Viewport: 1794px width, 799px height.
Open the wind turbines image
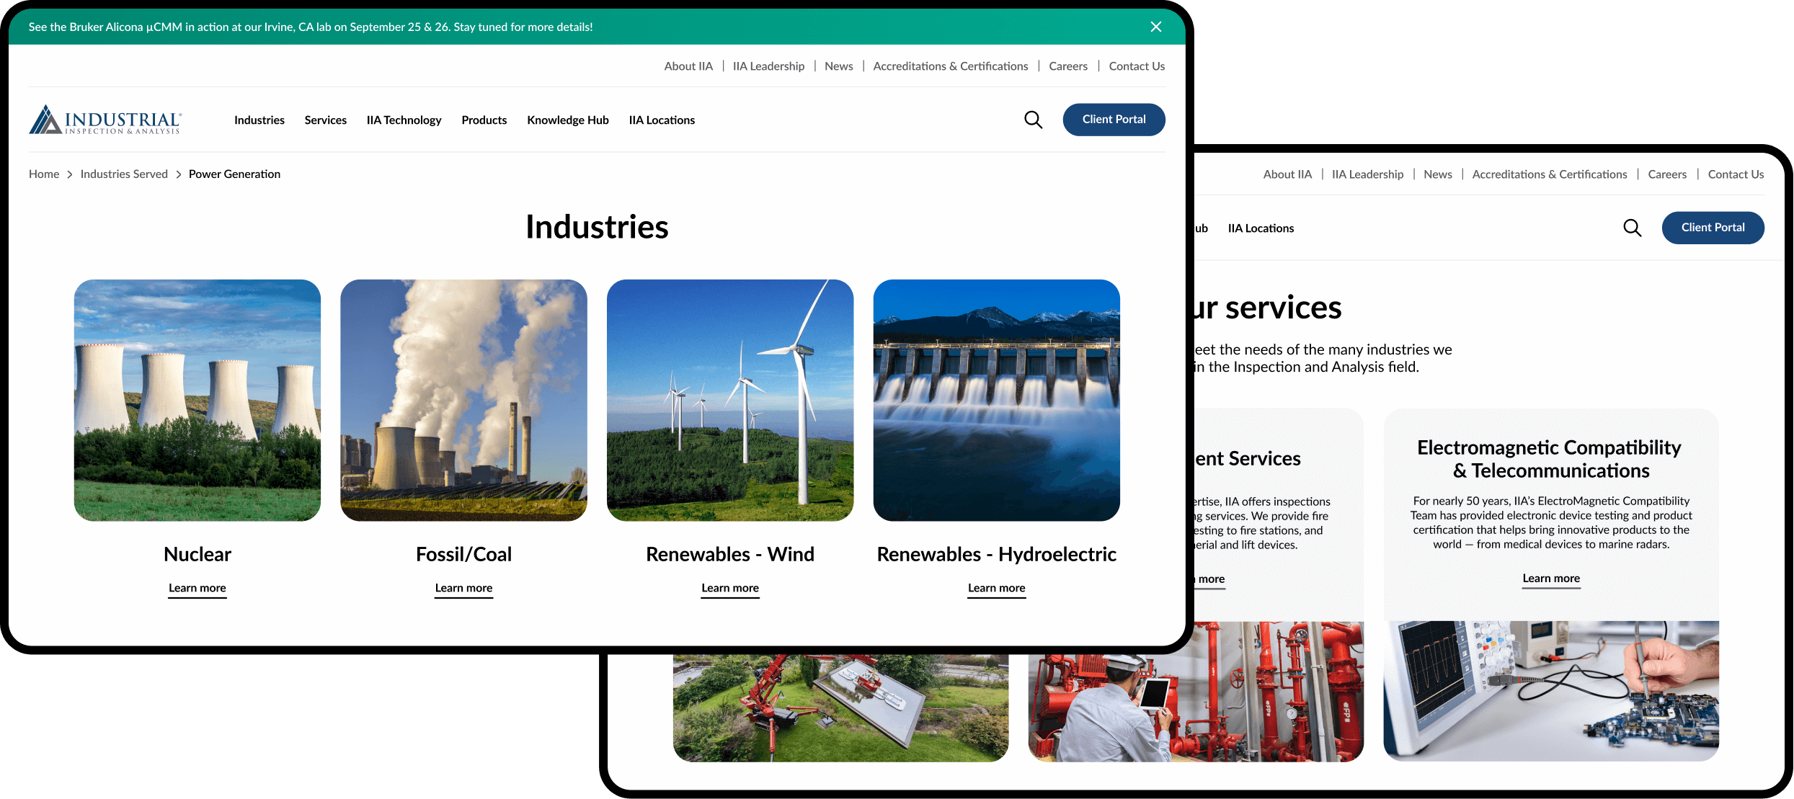(730, 400)
